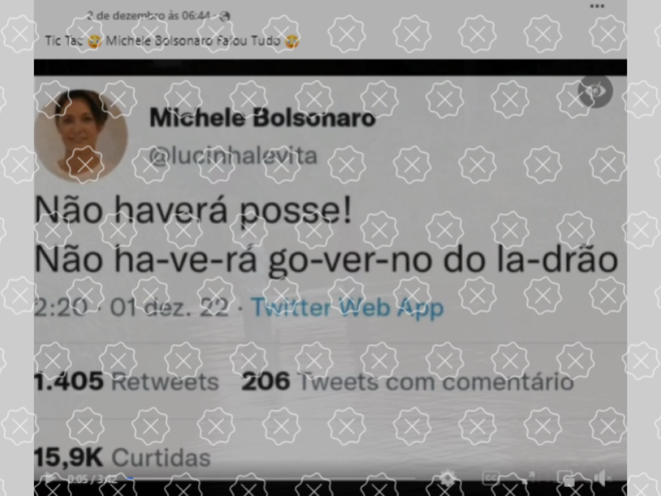Open the video settings gear

click(447, 478)
